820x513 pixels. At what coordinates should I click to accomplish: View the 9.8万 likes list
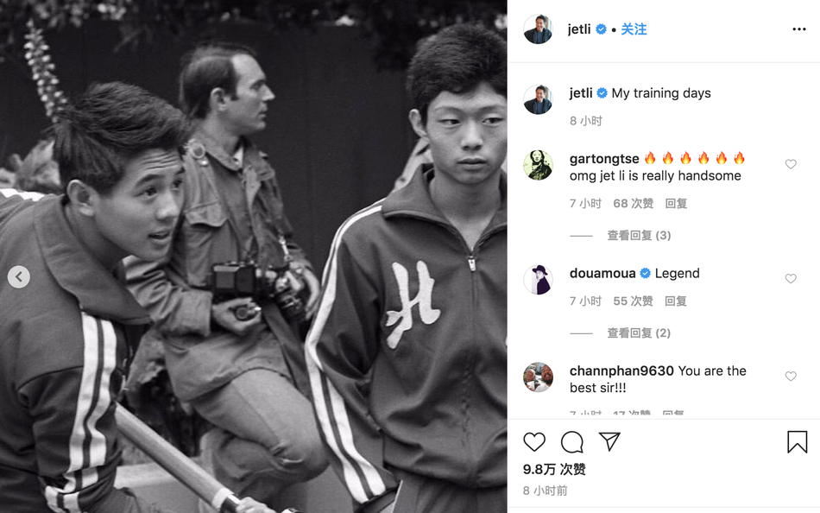(x=554, y=469)
